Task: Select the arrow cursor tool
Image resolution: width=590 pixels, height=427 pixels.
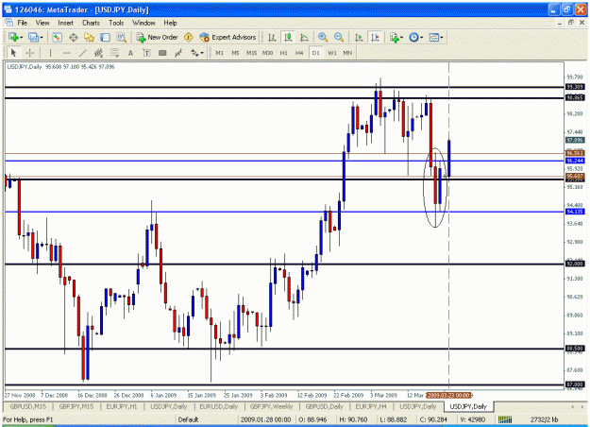Action: click(14, 53)
